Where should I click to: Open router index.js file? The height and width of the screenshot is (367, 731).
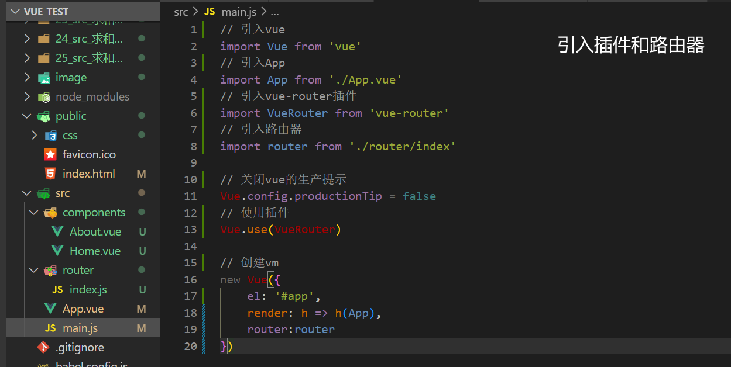pyautogui.click(x=88, y=289)
